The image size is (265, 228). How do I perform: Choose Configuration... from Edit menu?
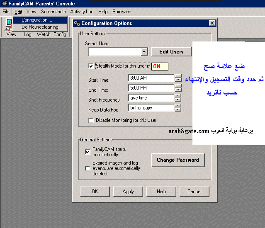click(x=40, y=20)
